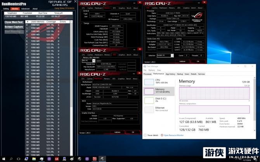Open the File menu in Task Manager
The image size is (260, 162).
click(145, 70)
